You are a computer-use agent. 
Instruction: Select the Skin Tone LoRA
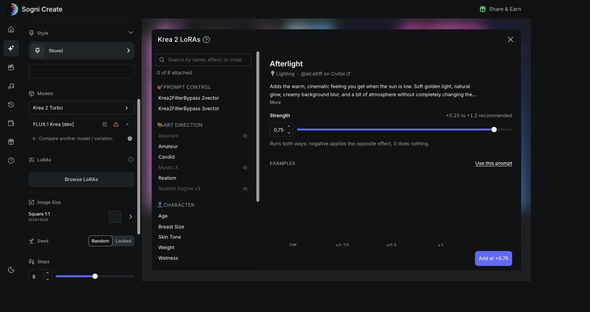pos(170,237)
